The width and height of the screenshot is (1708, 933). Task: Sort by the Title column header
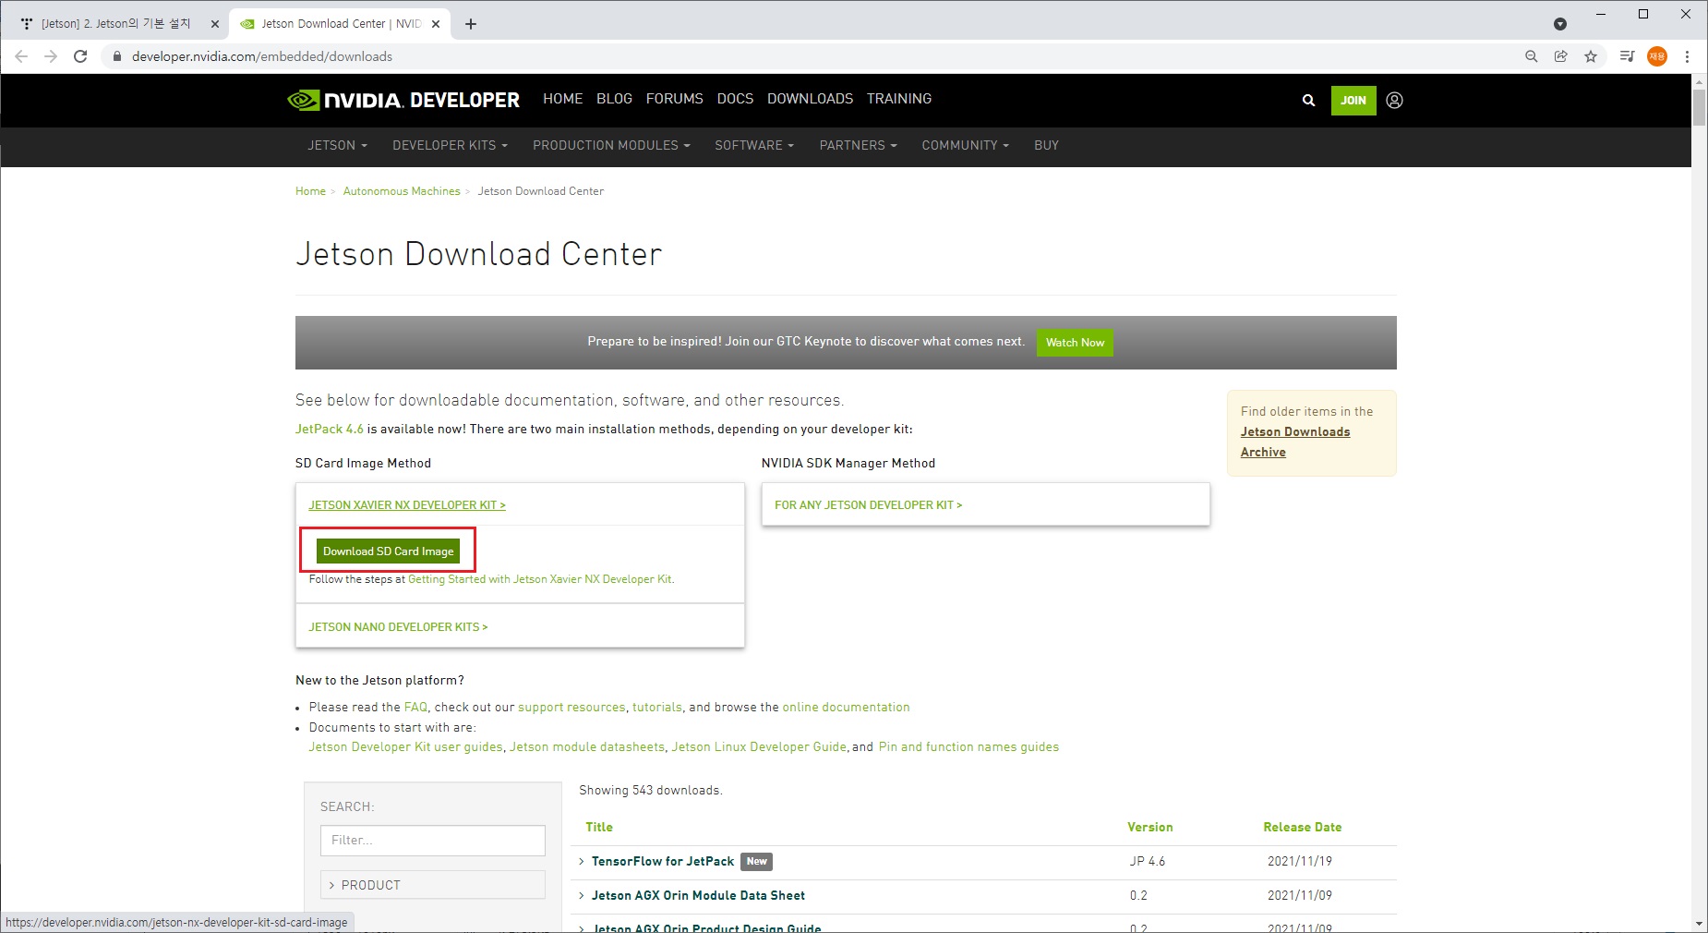tap(599, 828)
